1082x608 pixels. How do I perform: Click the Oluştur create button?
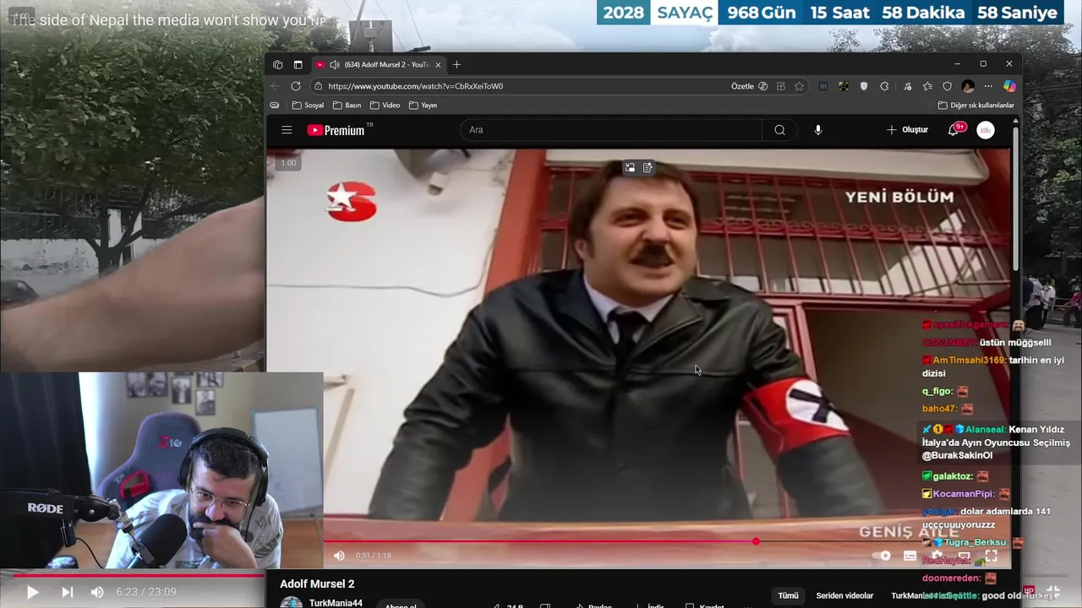tap(907, 130)
